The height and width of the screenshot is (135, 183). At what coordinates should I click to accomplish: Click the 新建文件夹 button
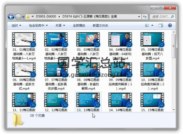point(100,25)
